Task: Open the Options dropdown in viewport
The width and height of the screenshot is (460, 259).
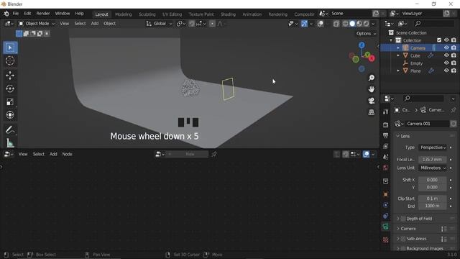Action: (366, 34)
